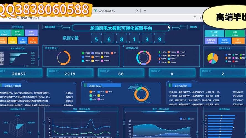Click the 潮汐发电 business row
The image size is (246, 138).
pos(37,101)
